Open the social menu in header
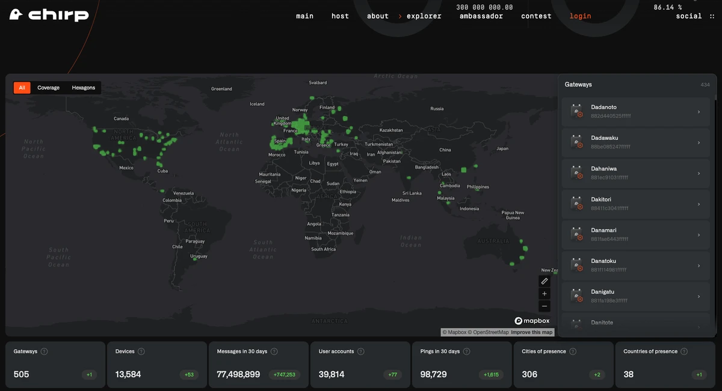722x391 pixels. 688,16
